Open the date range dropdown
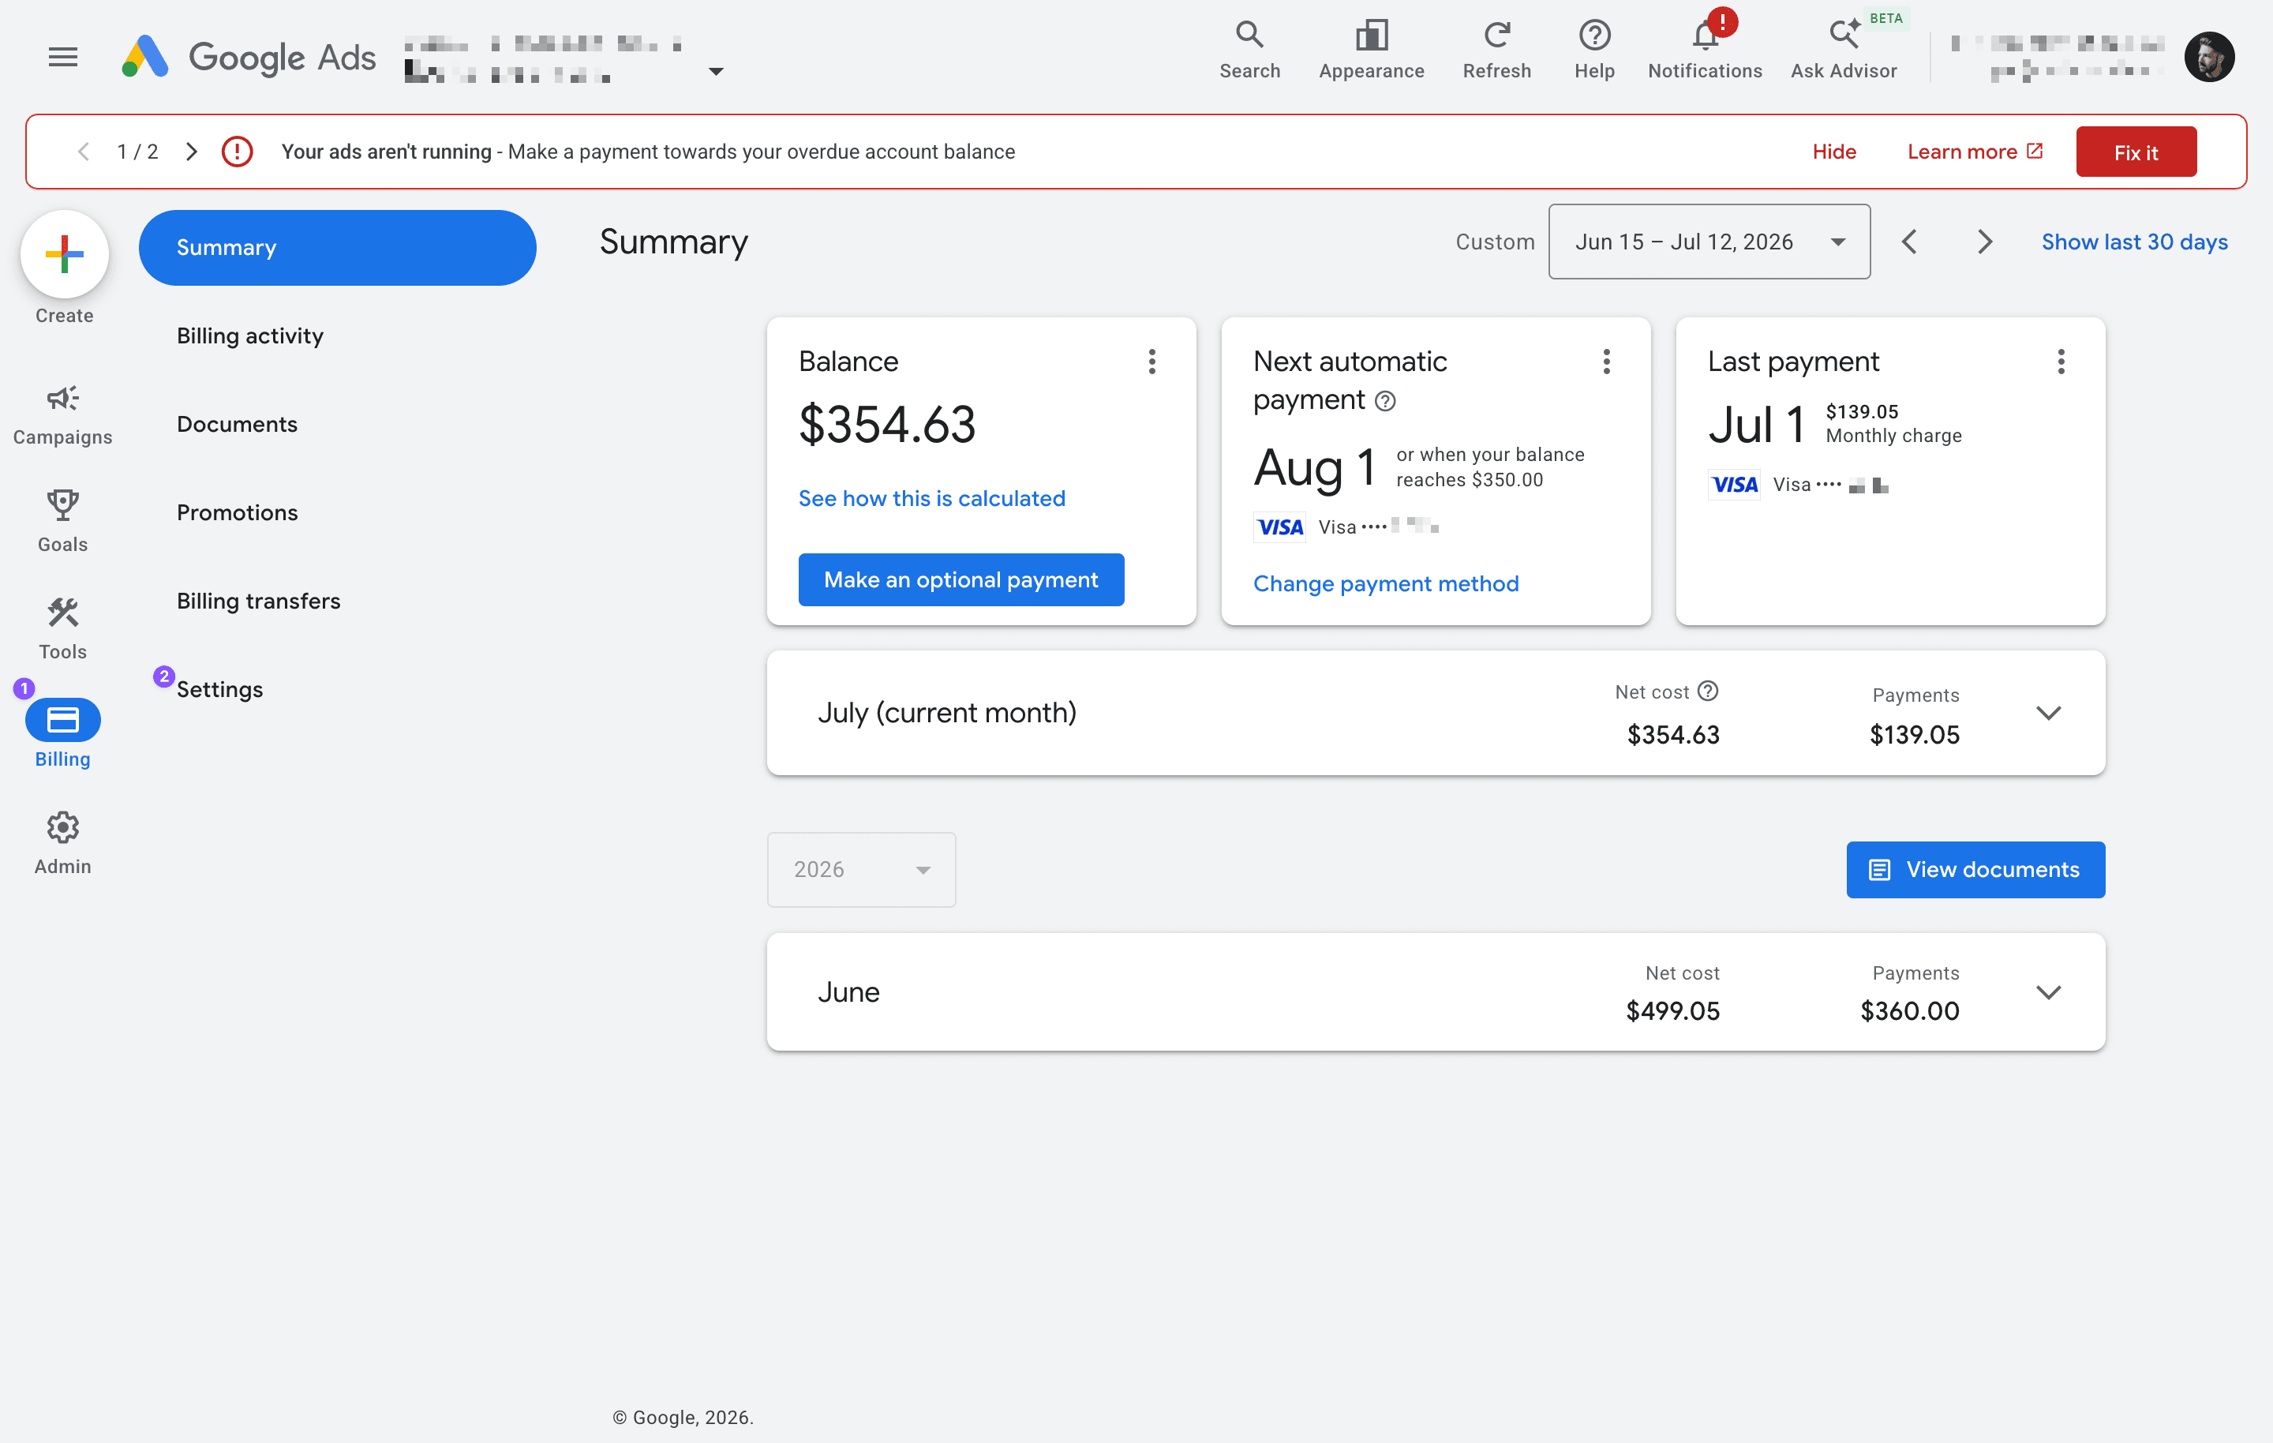Image resolution: width=2273 pixels, height=1443 pixels. point(1709,242)
